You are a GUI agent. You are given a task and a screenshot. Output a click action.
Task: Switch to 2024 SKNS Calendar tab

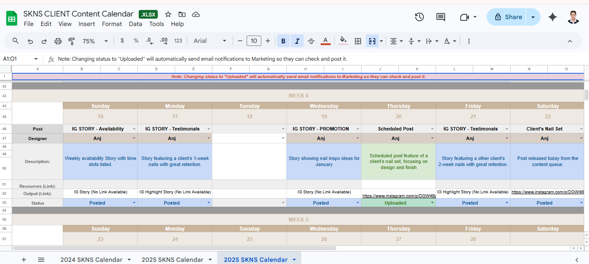point(91,259)
